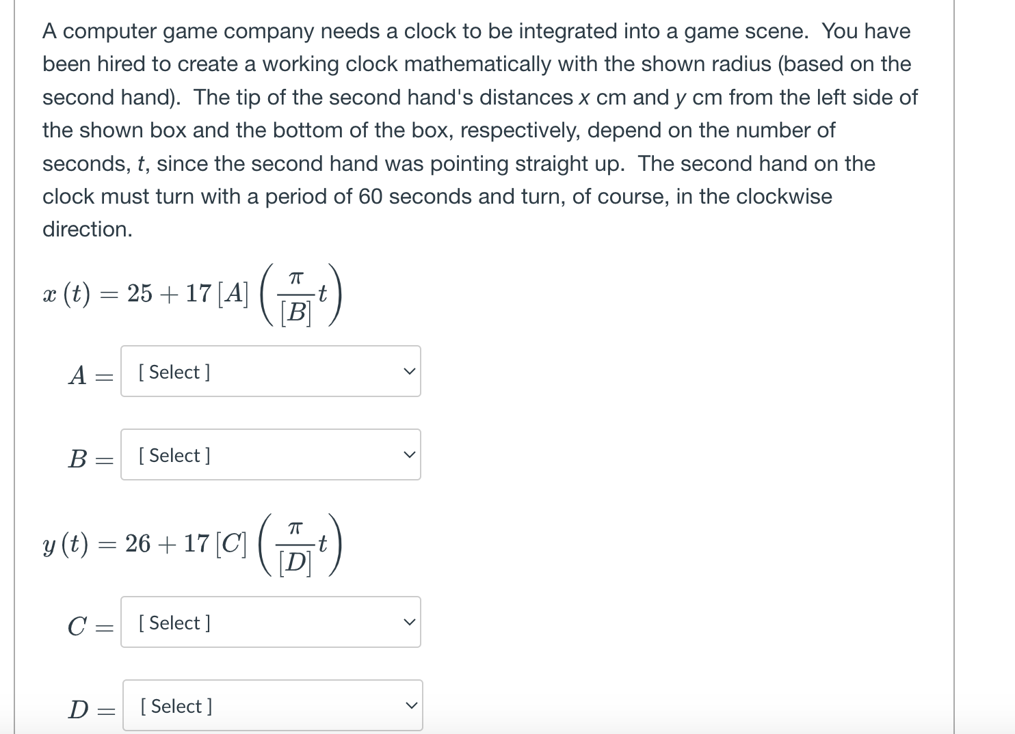1015x734 pixels.
Task: Select the [Select] placeholder next to D
Action: coord(175,705)
